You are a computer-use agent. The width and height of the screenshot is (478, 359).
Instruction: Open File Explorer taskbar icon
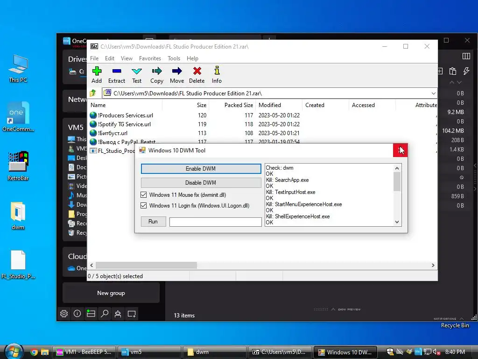coord(45,352)
